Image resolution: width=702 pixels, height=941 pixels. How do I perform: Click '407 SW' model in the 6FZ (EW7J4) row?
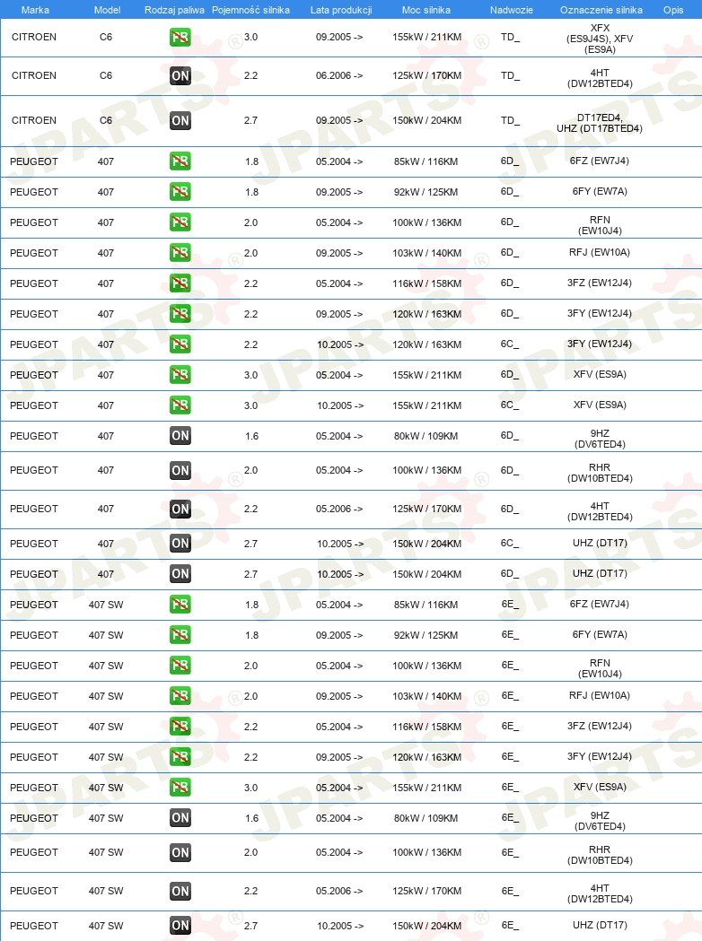106,605
